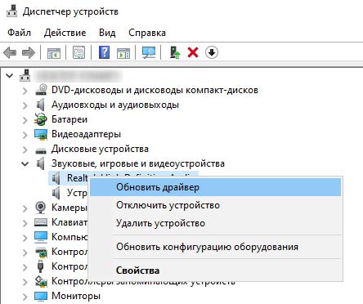The image size is (363, 304).
Task: Expand the Видеоадаптеры category
Action: pos(25,135)
